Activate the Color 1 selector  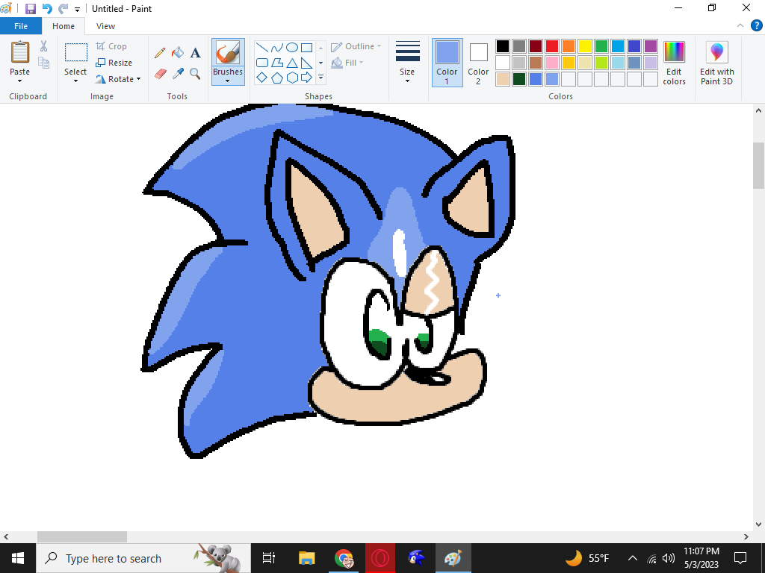447,63
